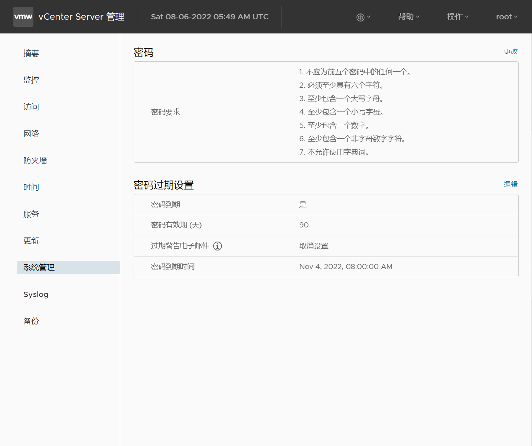Click the 密码到期时间 label
Image resolution: width=532 pixels, height=446 pixels.
point(173,266)
